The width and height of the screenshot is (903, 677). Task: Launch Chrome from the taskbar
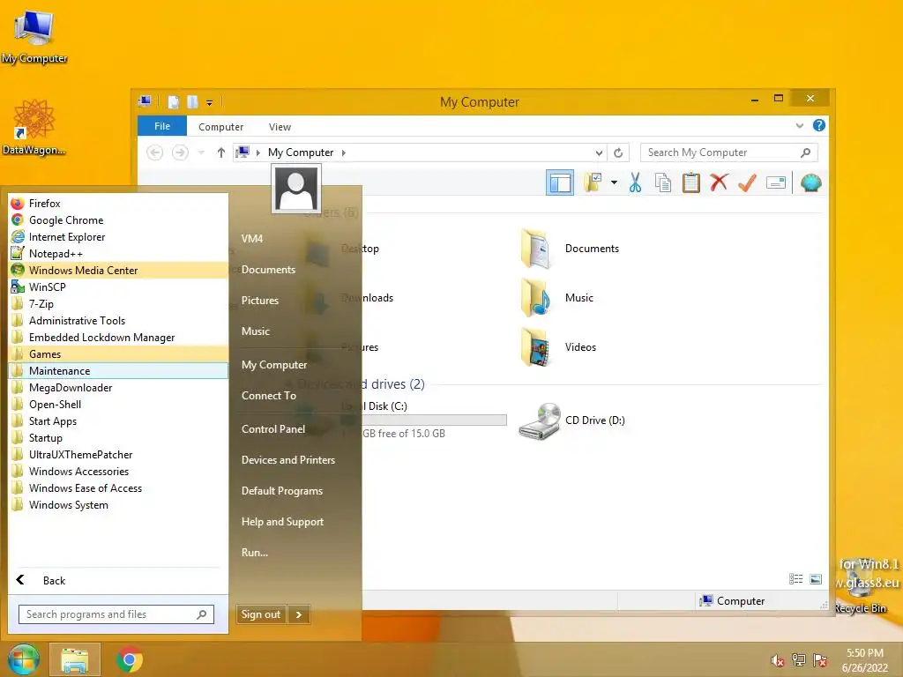(129, 659)
